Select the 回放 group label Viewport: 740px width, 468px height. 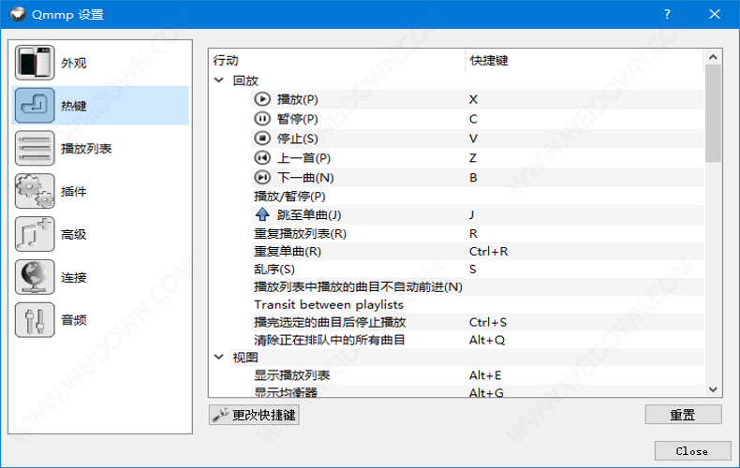tap(245, 80)
